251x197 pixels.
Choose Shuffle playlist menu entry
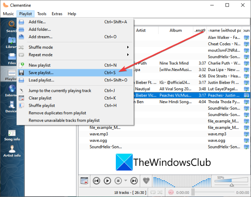point(75,106)
